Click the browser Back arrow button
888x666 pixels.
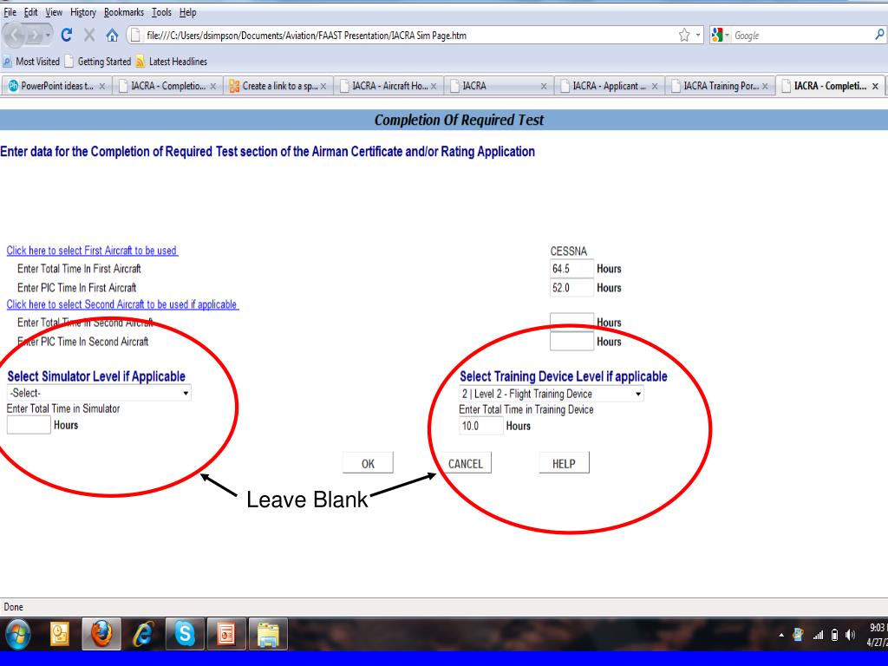point(14,36)
